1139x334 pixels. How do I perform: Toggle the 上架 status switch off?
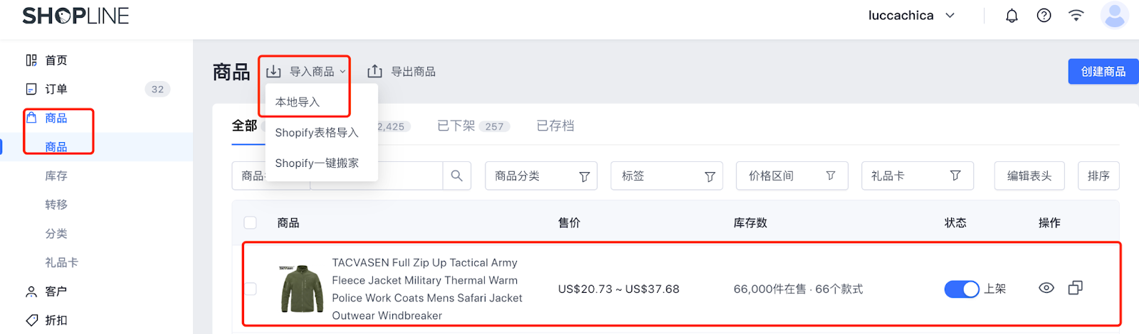click(x=962, y=289)
